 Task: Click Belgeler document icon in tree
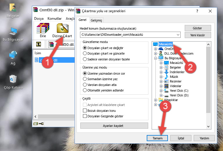tap(166, 67)
